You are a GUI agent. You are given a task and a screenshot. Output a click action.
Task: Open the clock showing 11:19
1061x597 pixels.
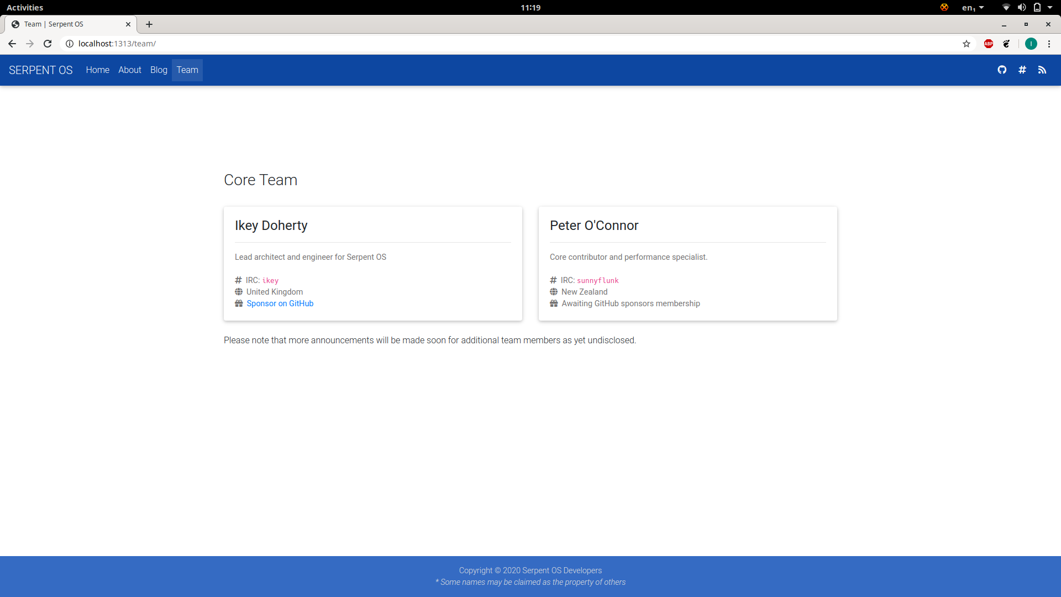click(530, 7)
